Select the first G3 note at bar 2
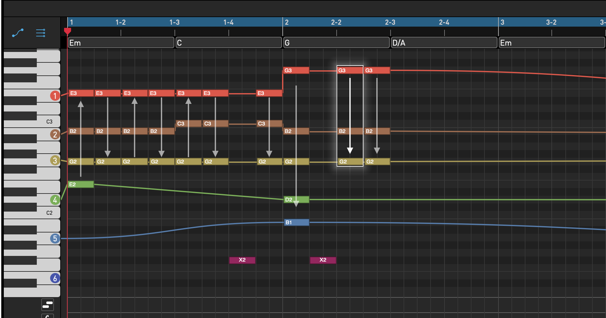 pyautogui.click(x=296, y=70)
